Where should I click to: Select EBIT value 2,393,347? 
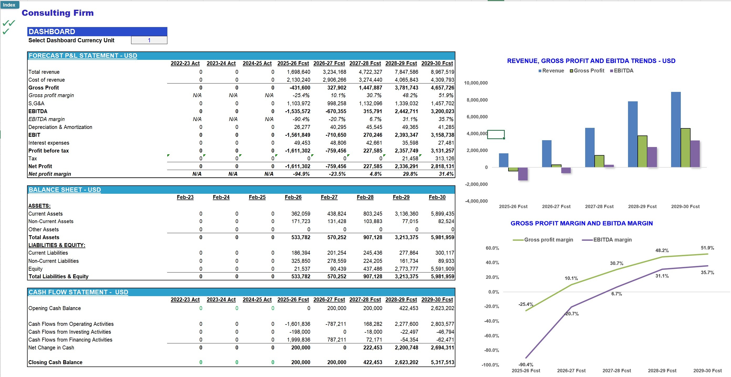pos(406,135)
